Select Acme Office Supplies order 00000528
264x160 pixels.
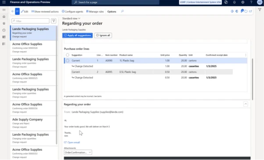tap(33, 48)
